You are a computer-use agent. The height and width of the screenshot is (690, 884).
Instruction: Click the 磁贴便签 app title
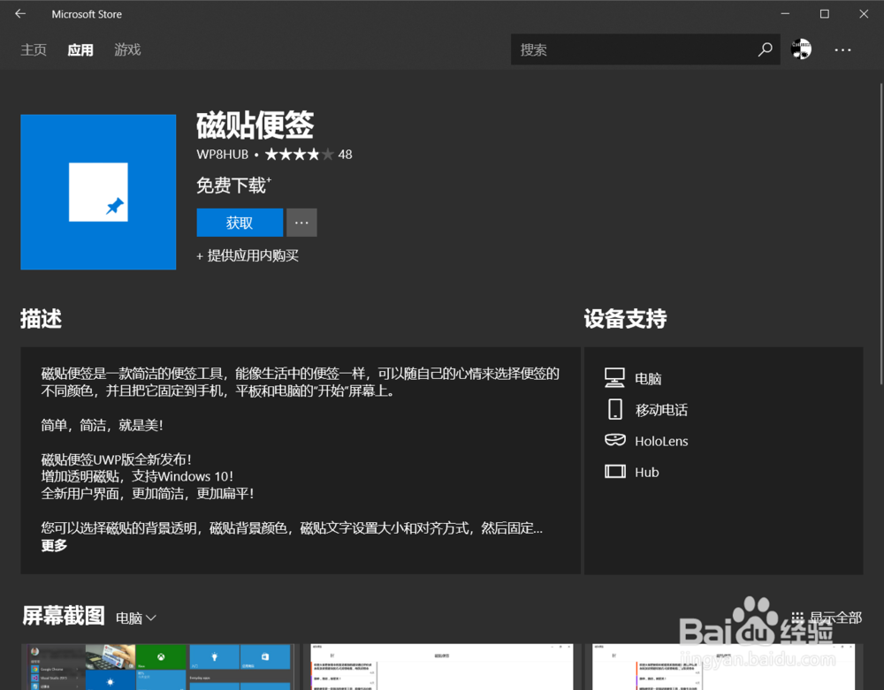point(255,125)
